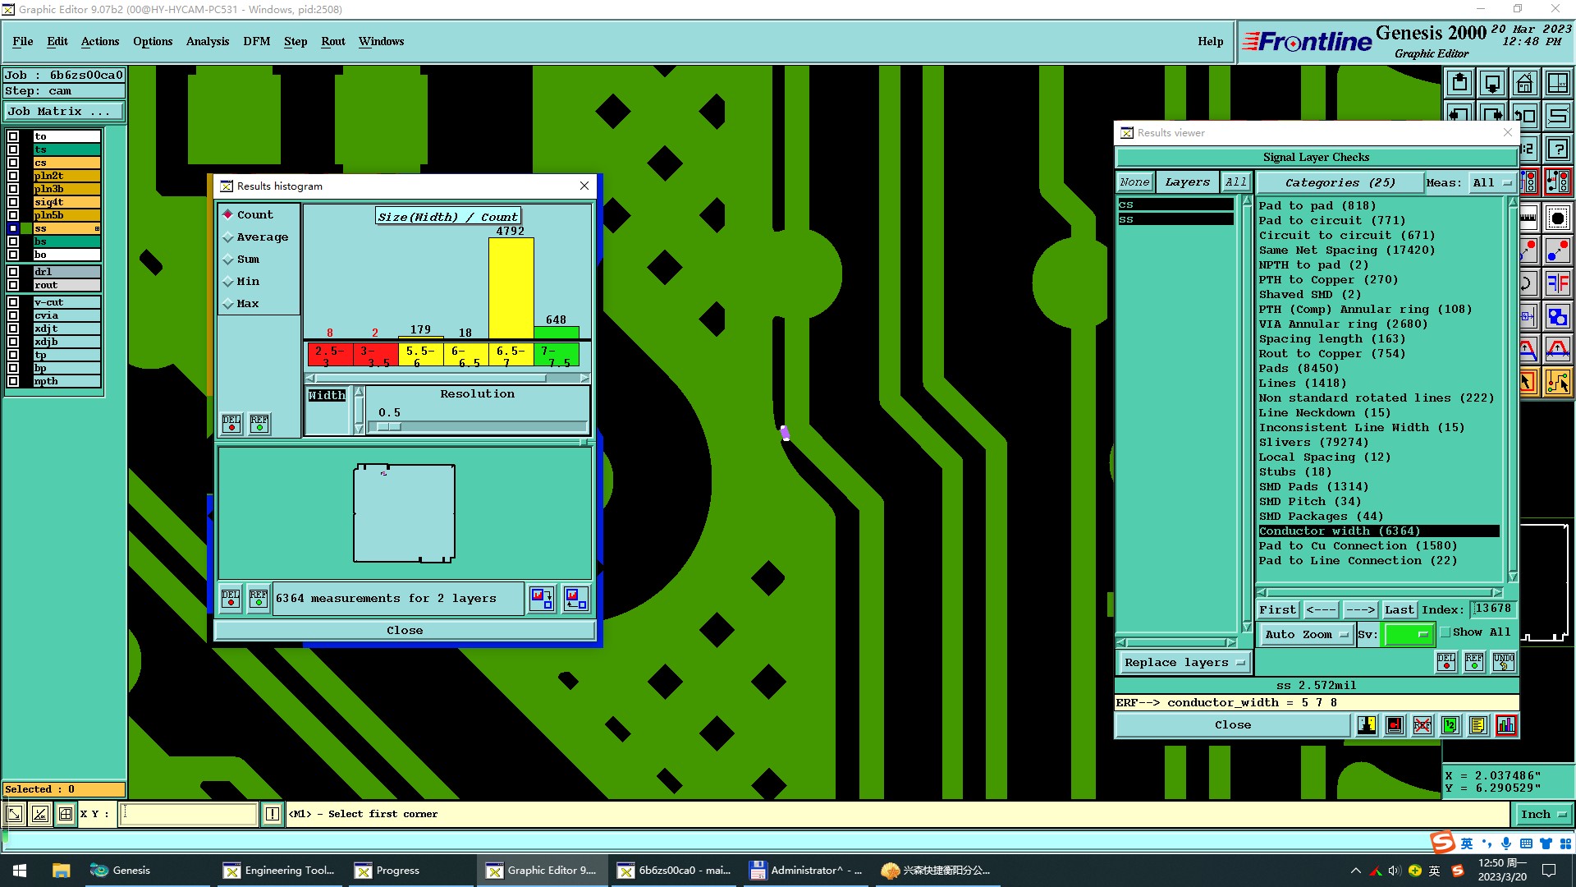Open the Analysis menu
Screen dimensions: 1576x887
tap(207, 41)
